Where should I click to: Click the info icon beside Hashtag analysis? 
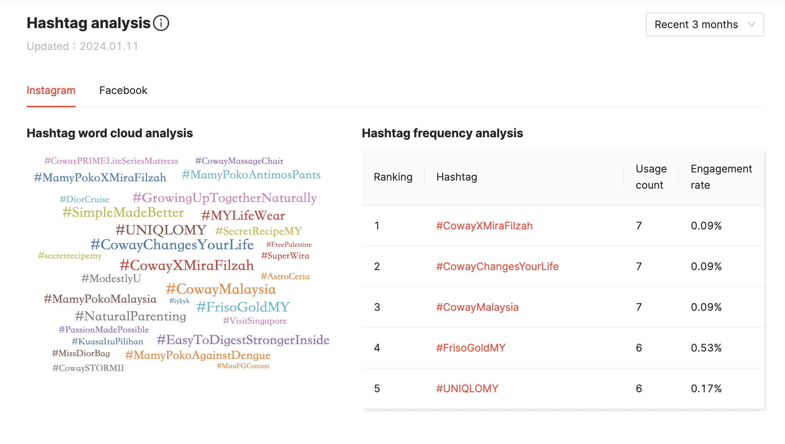coord(161,23)
